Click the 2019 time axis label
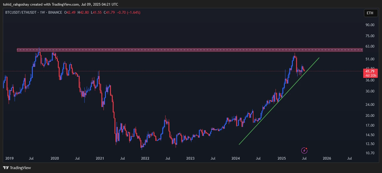382x173 pixels. [x=9, y=159]
